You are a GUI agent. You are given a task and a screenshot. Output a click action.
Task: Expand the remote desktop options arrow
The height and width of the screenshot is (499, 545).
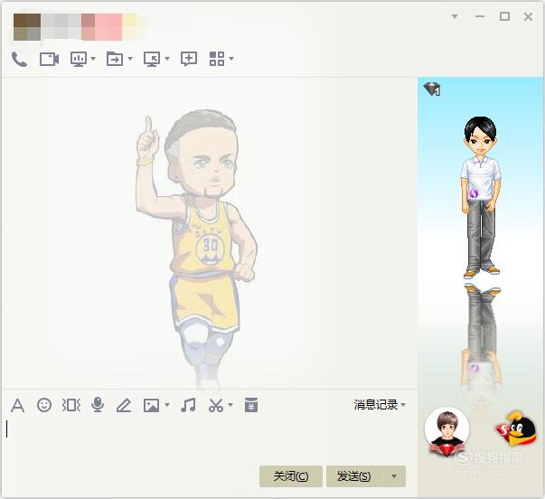[x=167, y=59]
